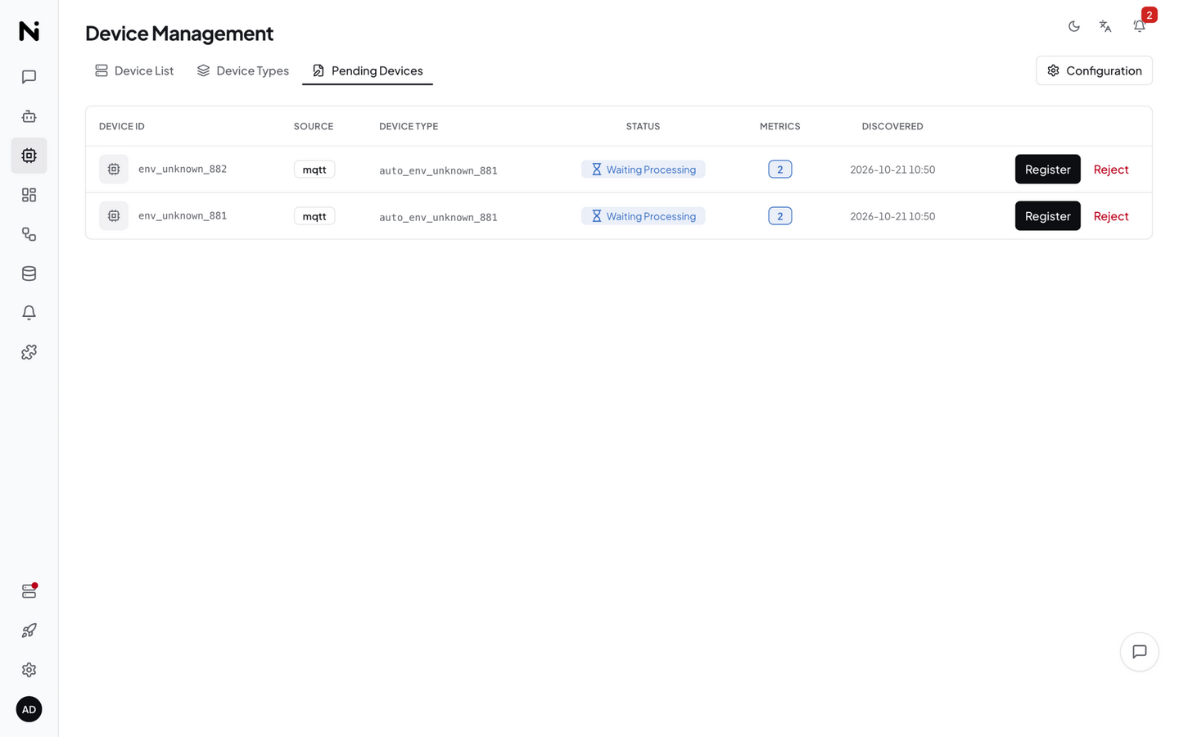The width and height of the screenshot is (1179, 737).
Task: Toggle dark mode with the moon icon
Action: [x=1074, y=26]
